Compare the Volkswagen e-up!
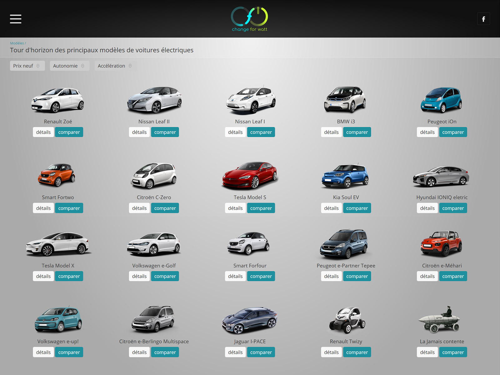The height and width of the screenshot is (375, 500). 69,352
